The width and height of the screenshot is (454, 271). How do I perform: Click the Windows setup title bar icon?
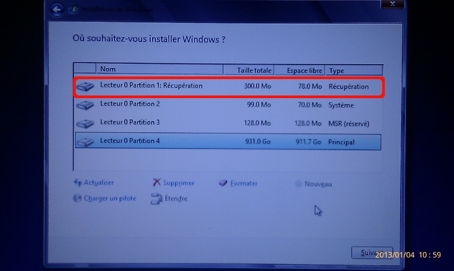coord(74,10)
